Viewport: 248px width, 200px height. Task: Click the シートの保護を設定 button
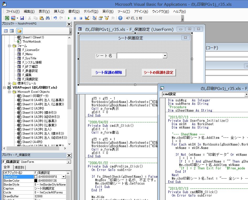158,72
